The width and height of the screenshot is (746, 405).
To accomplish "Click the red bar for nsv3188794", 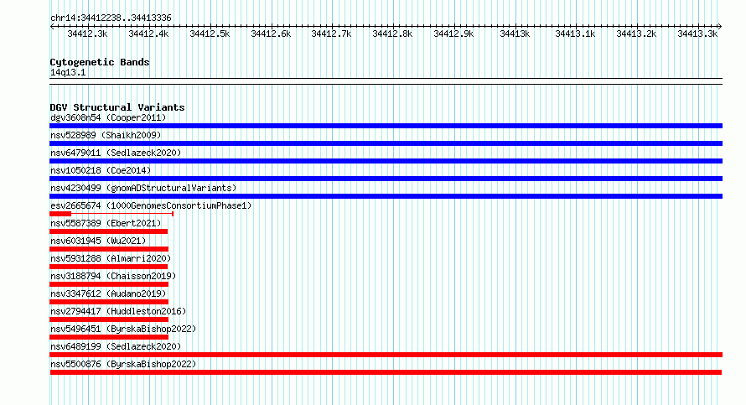I will (x=109, y=284).
